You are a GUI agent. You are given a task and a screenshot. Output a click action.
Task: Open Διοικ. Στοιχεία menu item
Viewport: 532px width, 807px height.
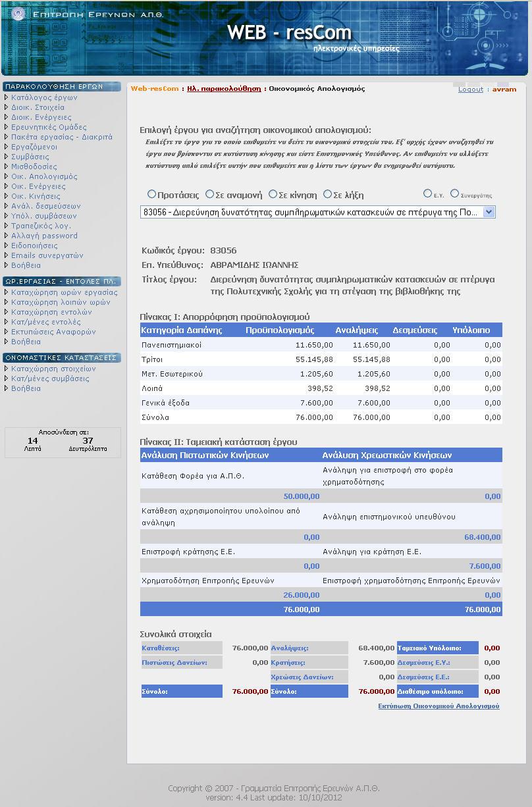coord(38,107)
